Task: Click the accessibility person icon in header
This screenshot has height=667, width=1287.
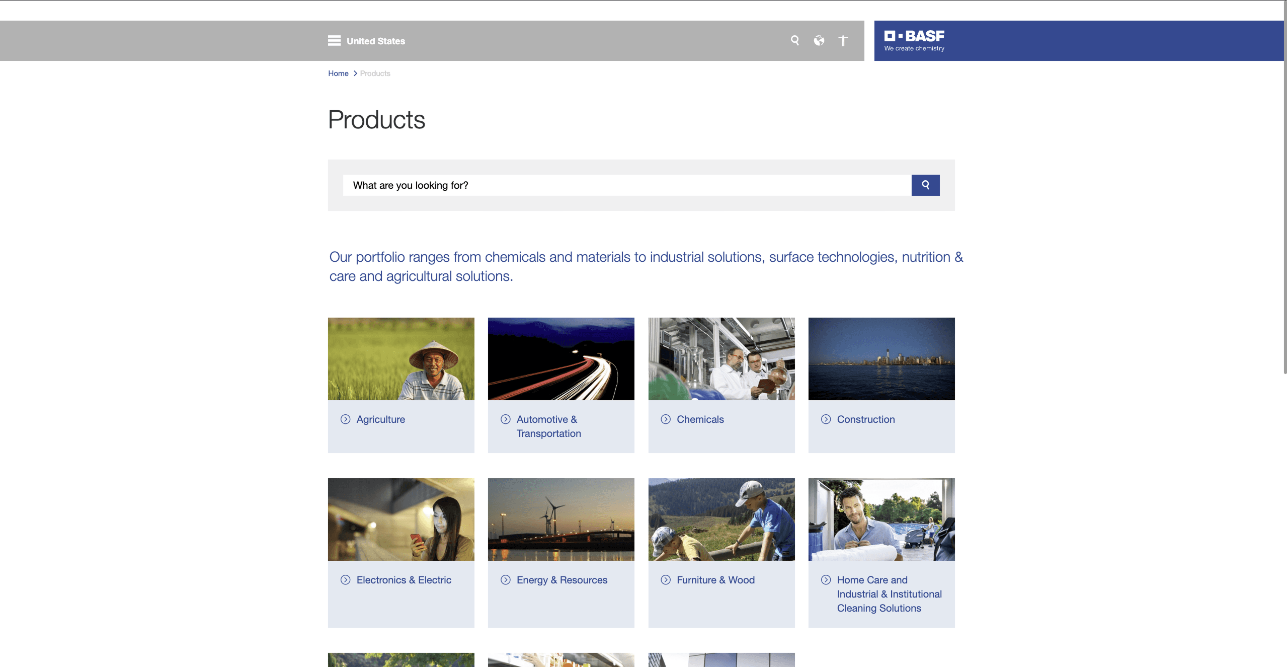Action: click(x=843, y=41)
